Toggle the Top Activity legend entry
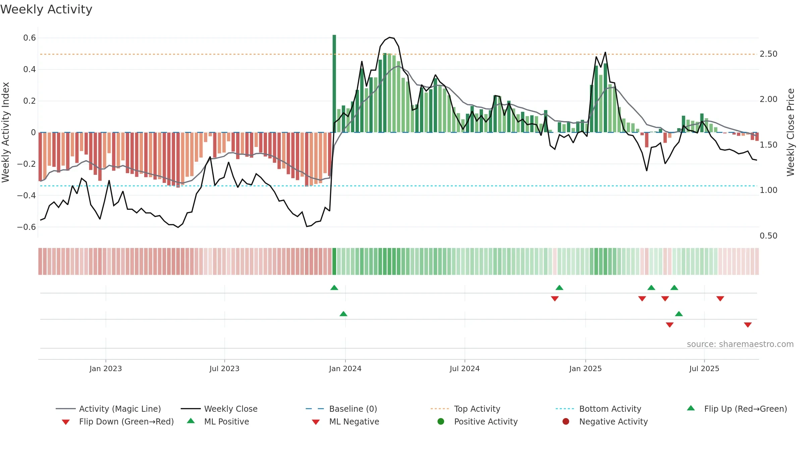The width and height of the screenshot is (805, 453). coord(466,409)
